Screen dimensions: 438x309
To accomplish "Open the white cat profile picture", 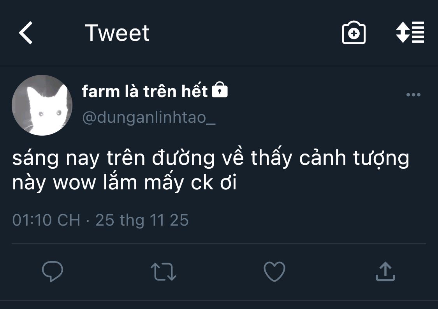I will coord(42,105).
